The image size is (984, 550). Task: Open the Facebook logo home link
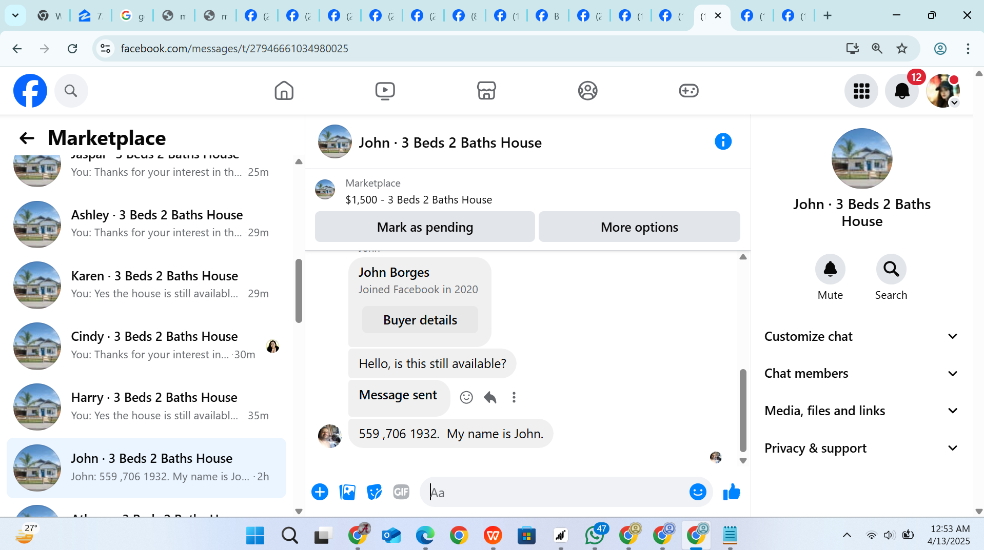click(x=30, y=91)
